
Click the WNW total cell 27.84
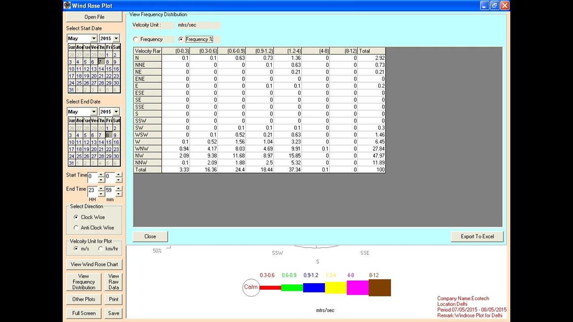372,148
